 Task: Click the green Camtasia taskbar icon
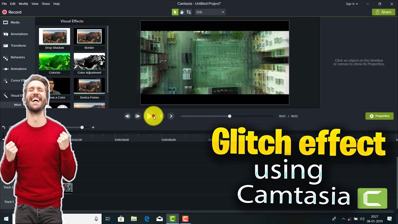(172, 219)
